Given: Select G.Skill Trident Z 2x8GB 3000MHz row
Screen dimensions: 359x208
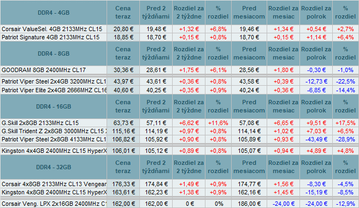Looking at the screenshot, I should (179, 131).
